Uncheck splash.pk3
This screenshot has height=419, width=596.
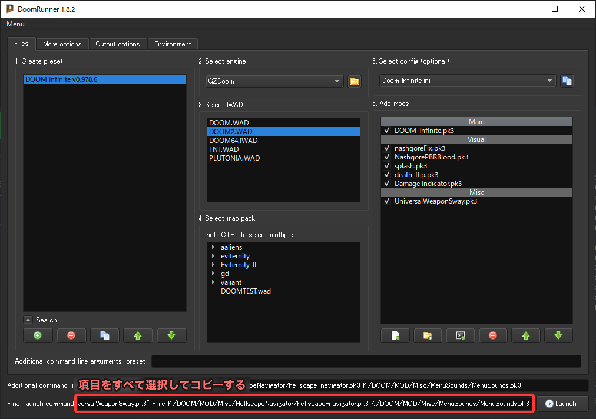pyautogui.click(x=387, y=165)
